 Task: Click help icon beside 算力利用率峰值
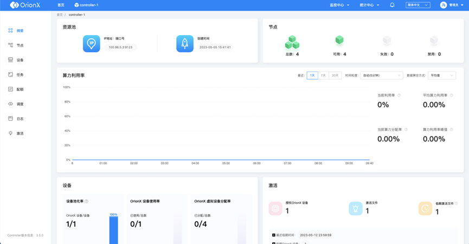point(452,130)
